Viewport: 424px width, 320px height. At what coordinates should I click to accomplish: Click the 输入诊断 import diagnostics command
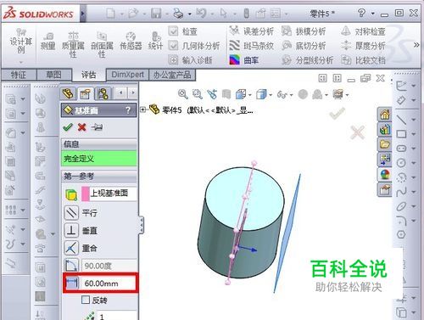(x=190, y=60)
